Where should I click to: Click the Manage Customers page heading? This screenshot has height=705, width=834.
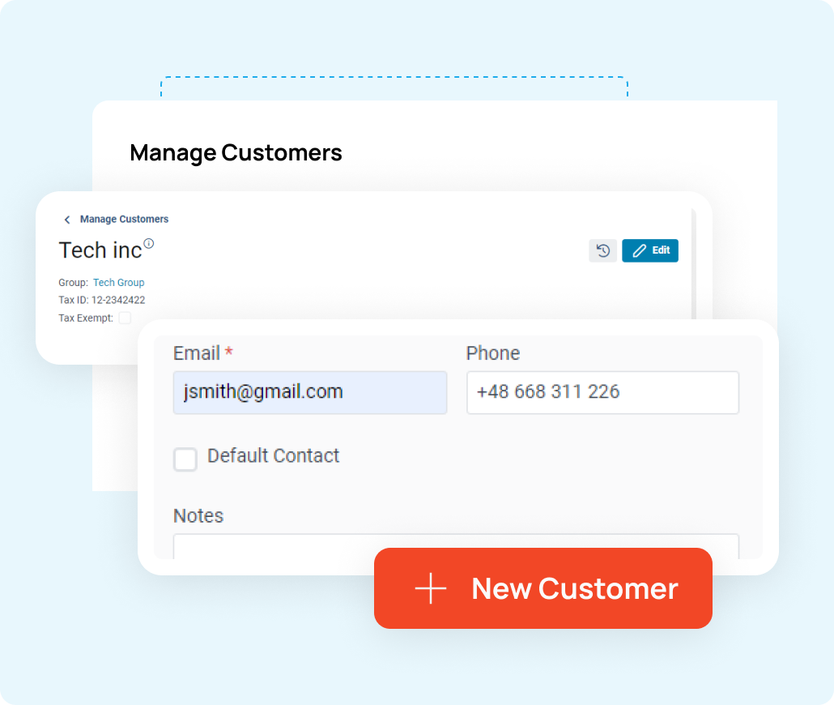click(x=236, y=153)
